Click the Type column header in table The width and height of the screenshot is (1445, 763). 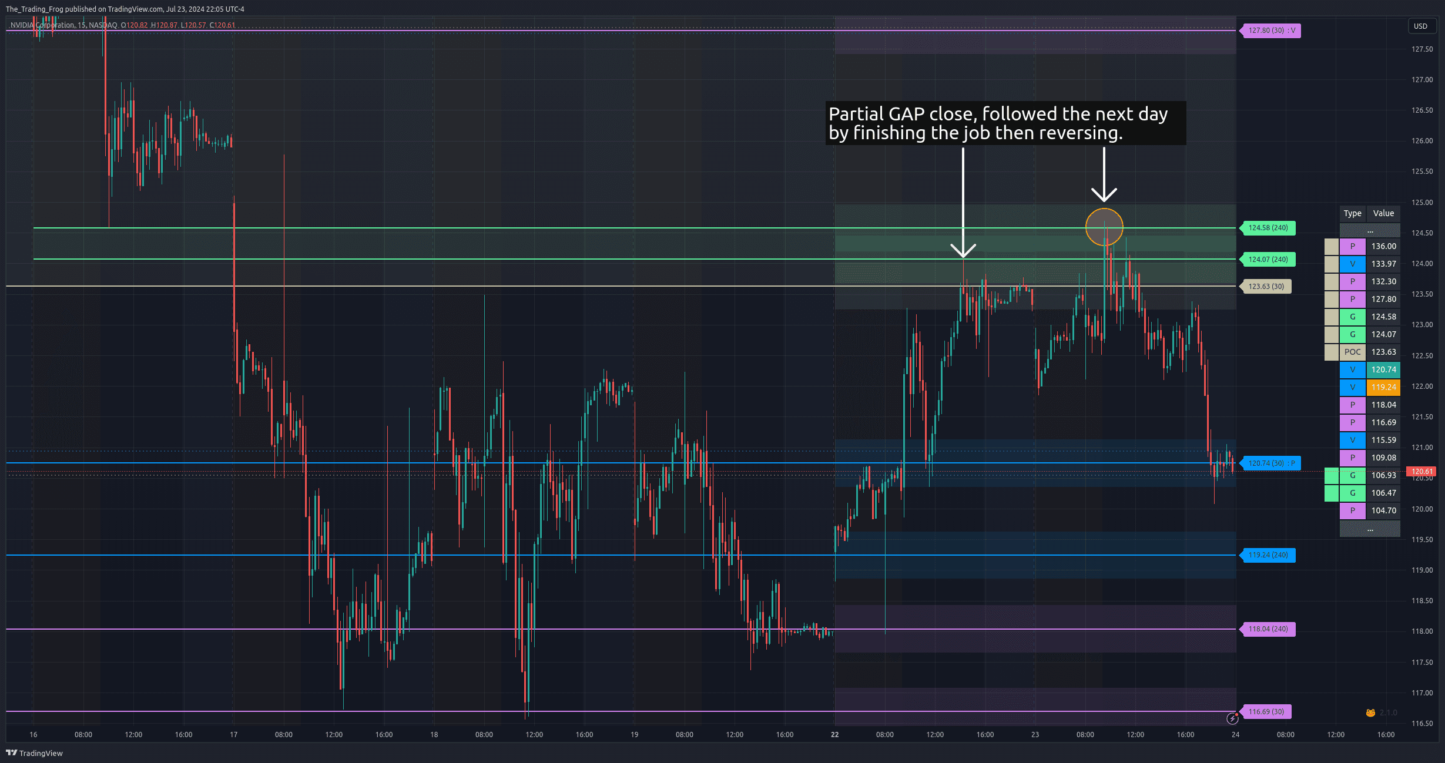1352,213
